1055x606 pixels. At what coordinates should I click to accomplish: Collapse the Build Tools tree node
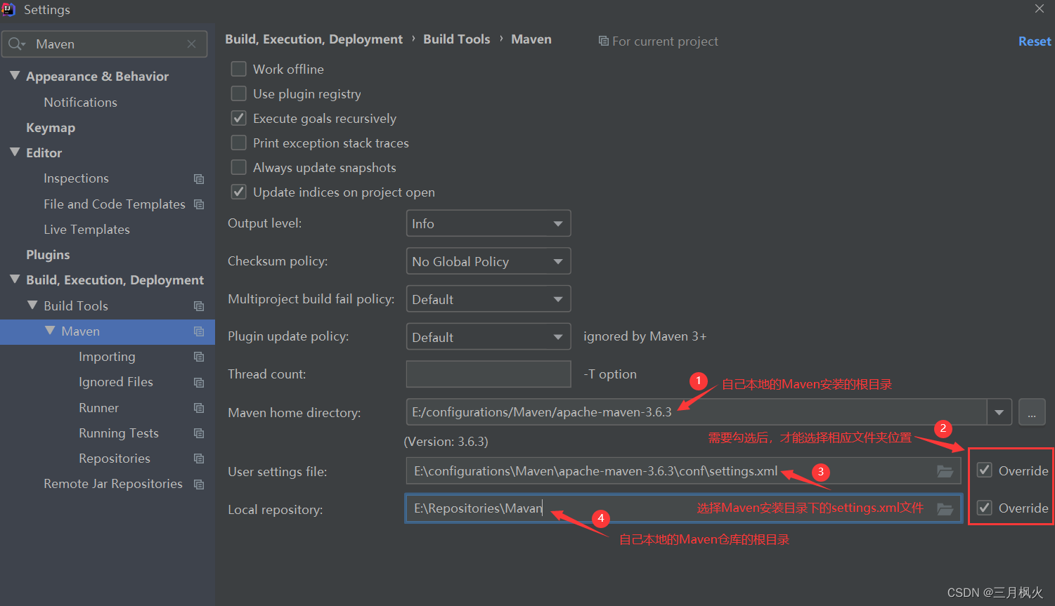[32, 305]
